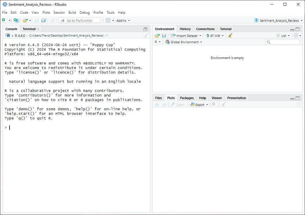Expand the workspace panes dropdown arrow
Image resolution: width=305 pixels, height=215 pixels.
tap(113, 21)
